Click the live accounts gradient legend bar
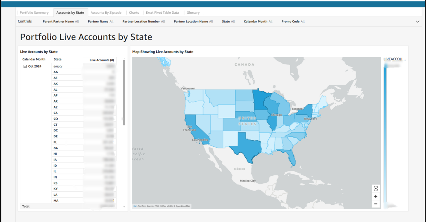Screen dimensions: 426x222 pos(385,134)
